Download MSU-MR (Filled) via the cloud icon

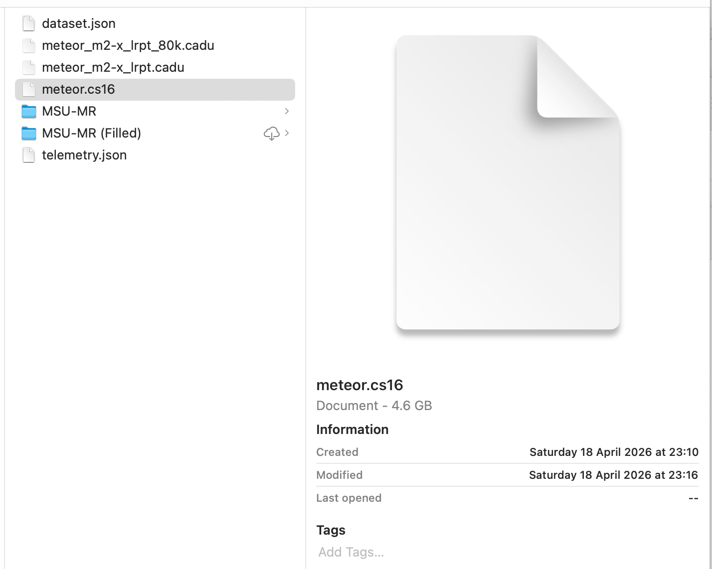(271, 133)
